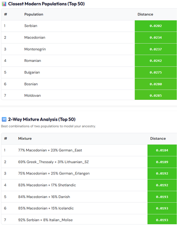Click the bar chart icon beside Closest Modern Populations
This screenshot has width=177, height=226.
pos(4,4)
